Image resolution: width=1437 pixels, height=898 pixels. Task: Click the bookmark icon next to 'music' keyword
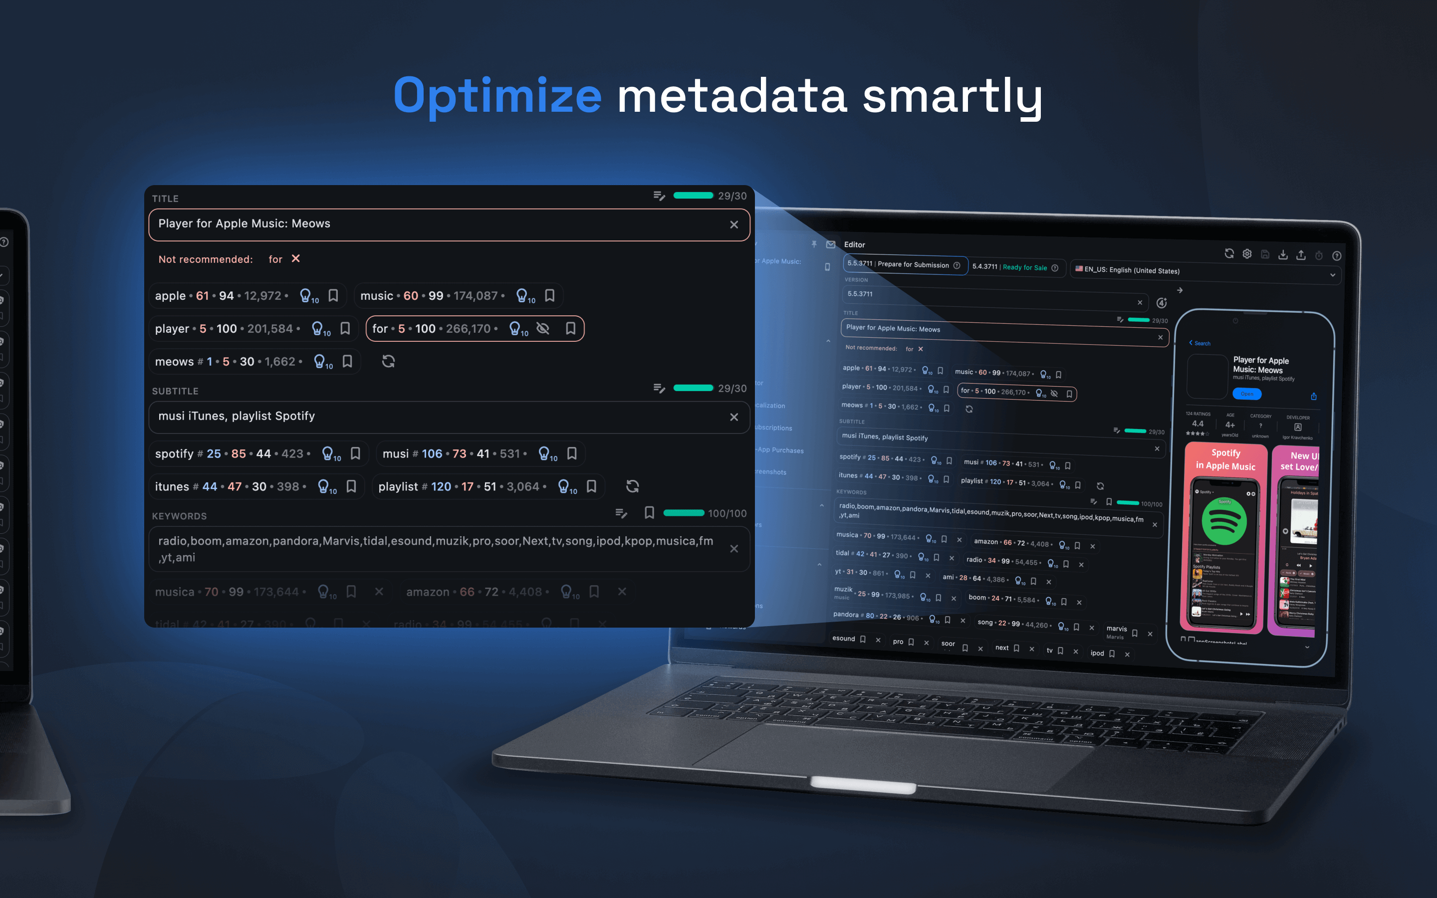point(549,298)
